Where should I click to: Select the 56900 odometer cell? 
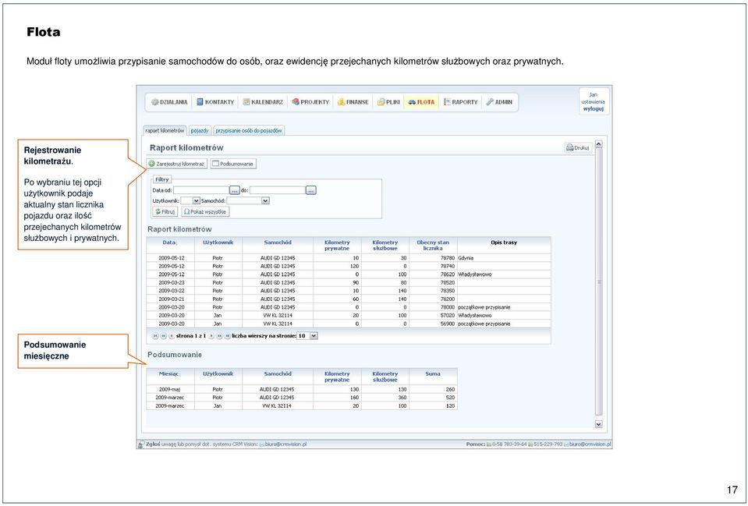click(433, 324)
